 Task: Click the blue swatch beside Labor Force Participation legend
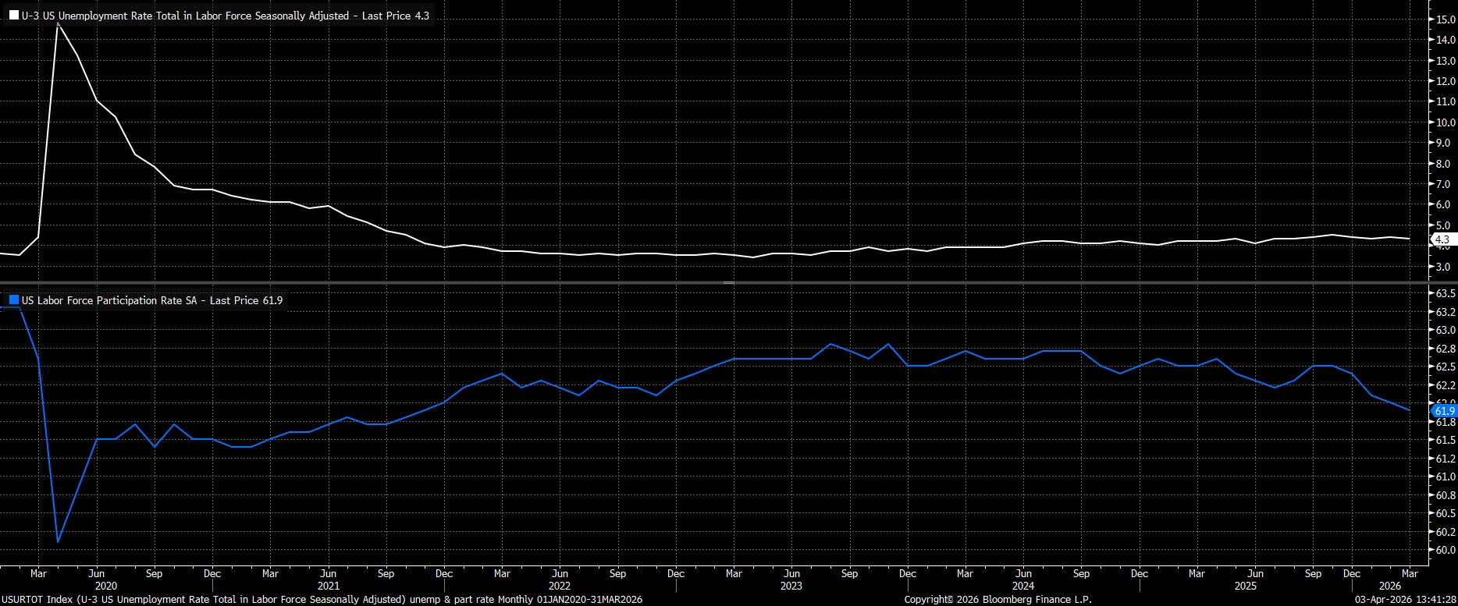point(13,300)
